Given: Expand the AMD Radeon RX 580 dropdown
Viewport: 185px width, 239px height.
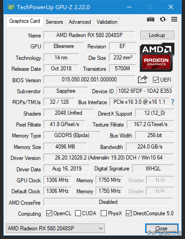Looking at the screenshot, I should coord(55,228).
